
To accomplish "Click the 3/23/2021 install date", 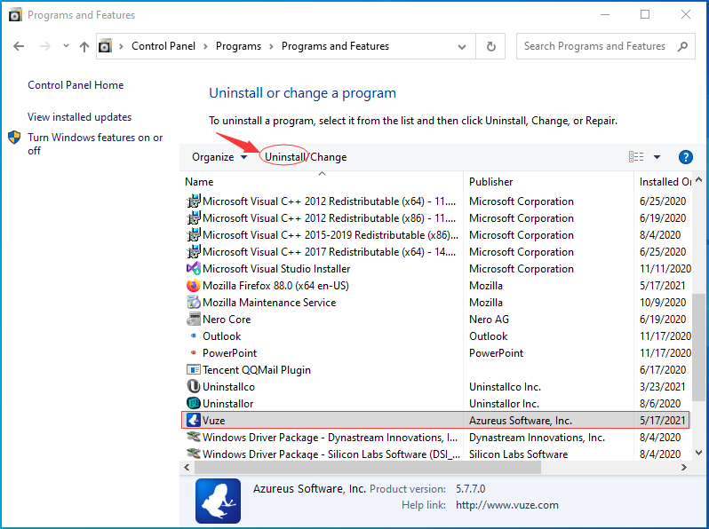I will pyautogui.click(x=663, y=386).
